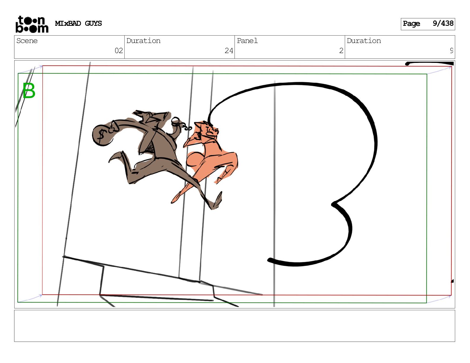Click the panel number '2'
The width and height of the screenshot is (470, 363).
pos(341,51)
